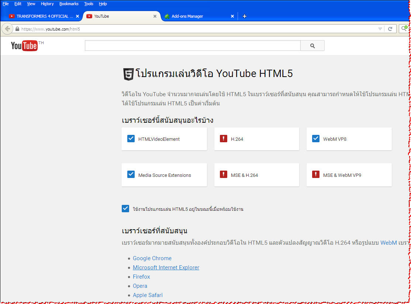The image size is (411, 304).
Task: Open the Tools menu
Action: [x=89, y=4]
